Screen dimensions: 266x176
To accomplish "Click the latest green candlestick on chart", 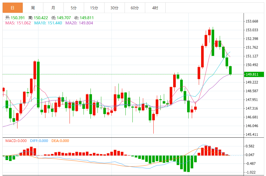I will pos(230,70).
